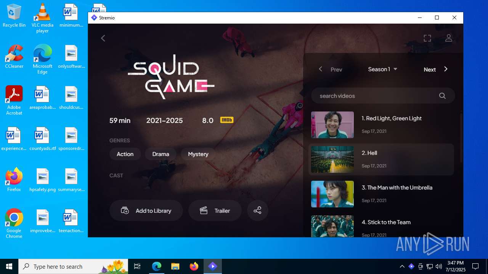Click the IMDb rating badge
488x274 pixels.
click(x=227, y=120)
